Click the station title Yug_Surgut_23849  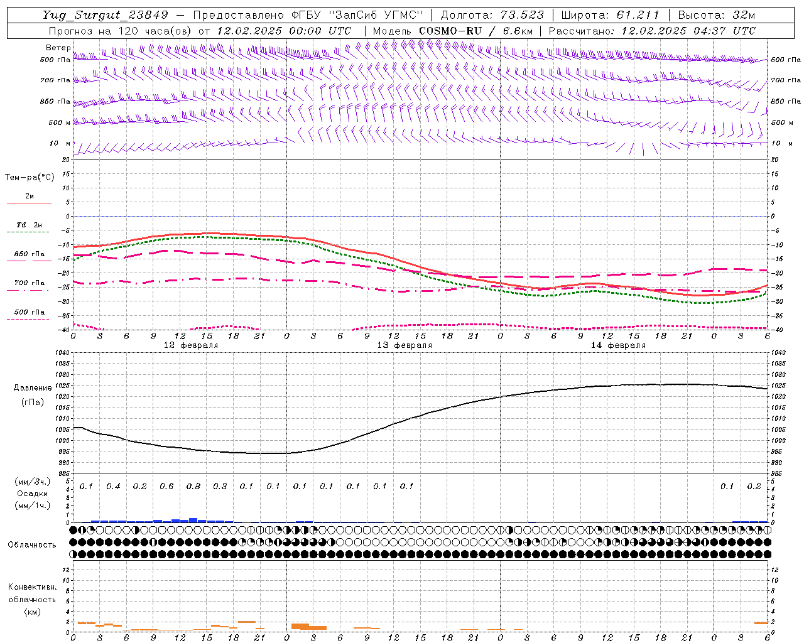106,15
